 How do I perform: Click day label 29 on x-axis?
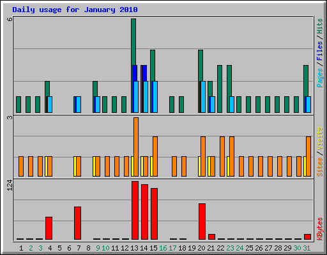tap(287, 248)
